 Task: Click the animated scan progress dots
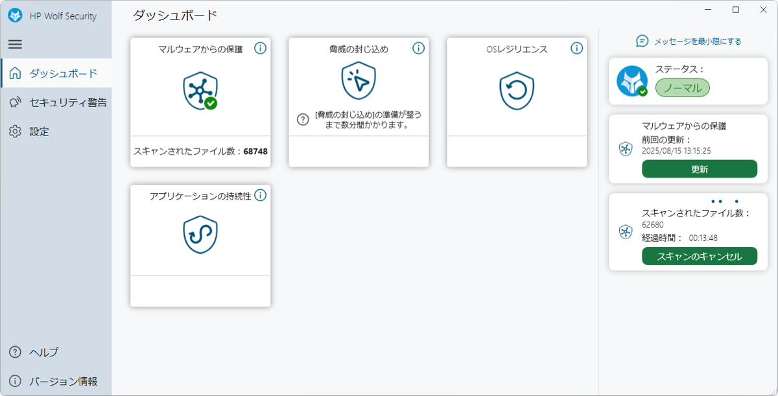tap(725, 201)
